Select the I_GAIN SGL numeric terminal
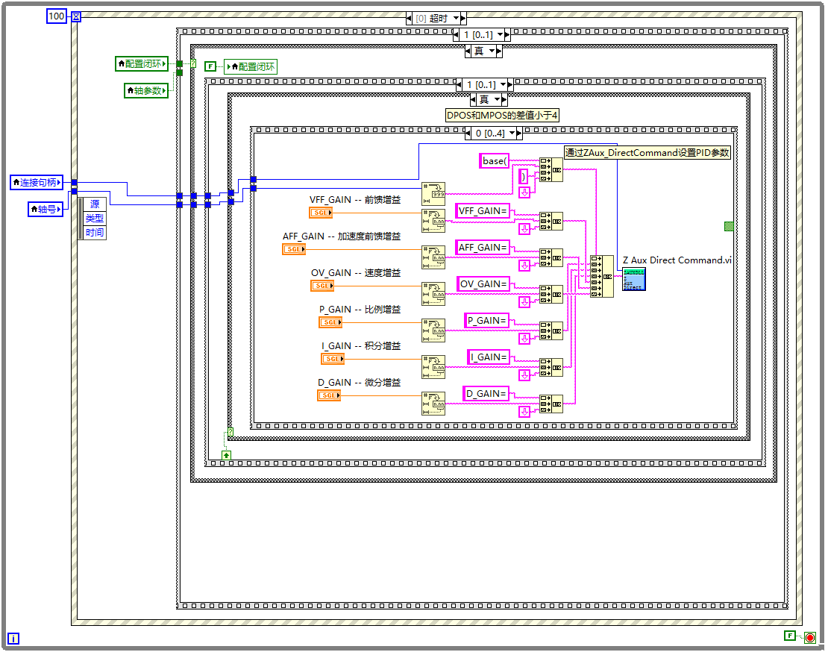828x655 pixels. pyautogui.click(x=333, y=359)
